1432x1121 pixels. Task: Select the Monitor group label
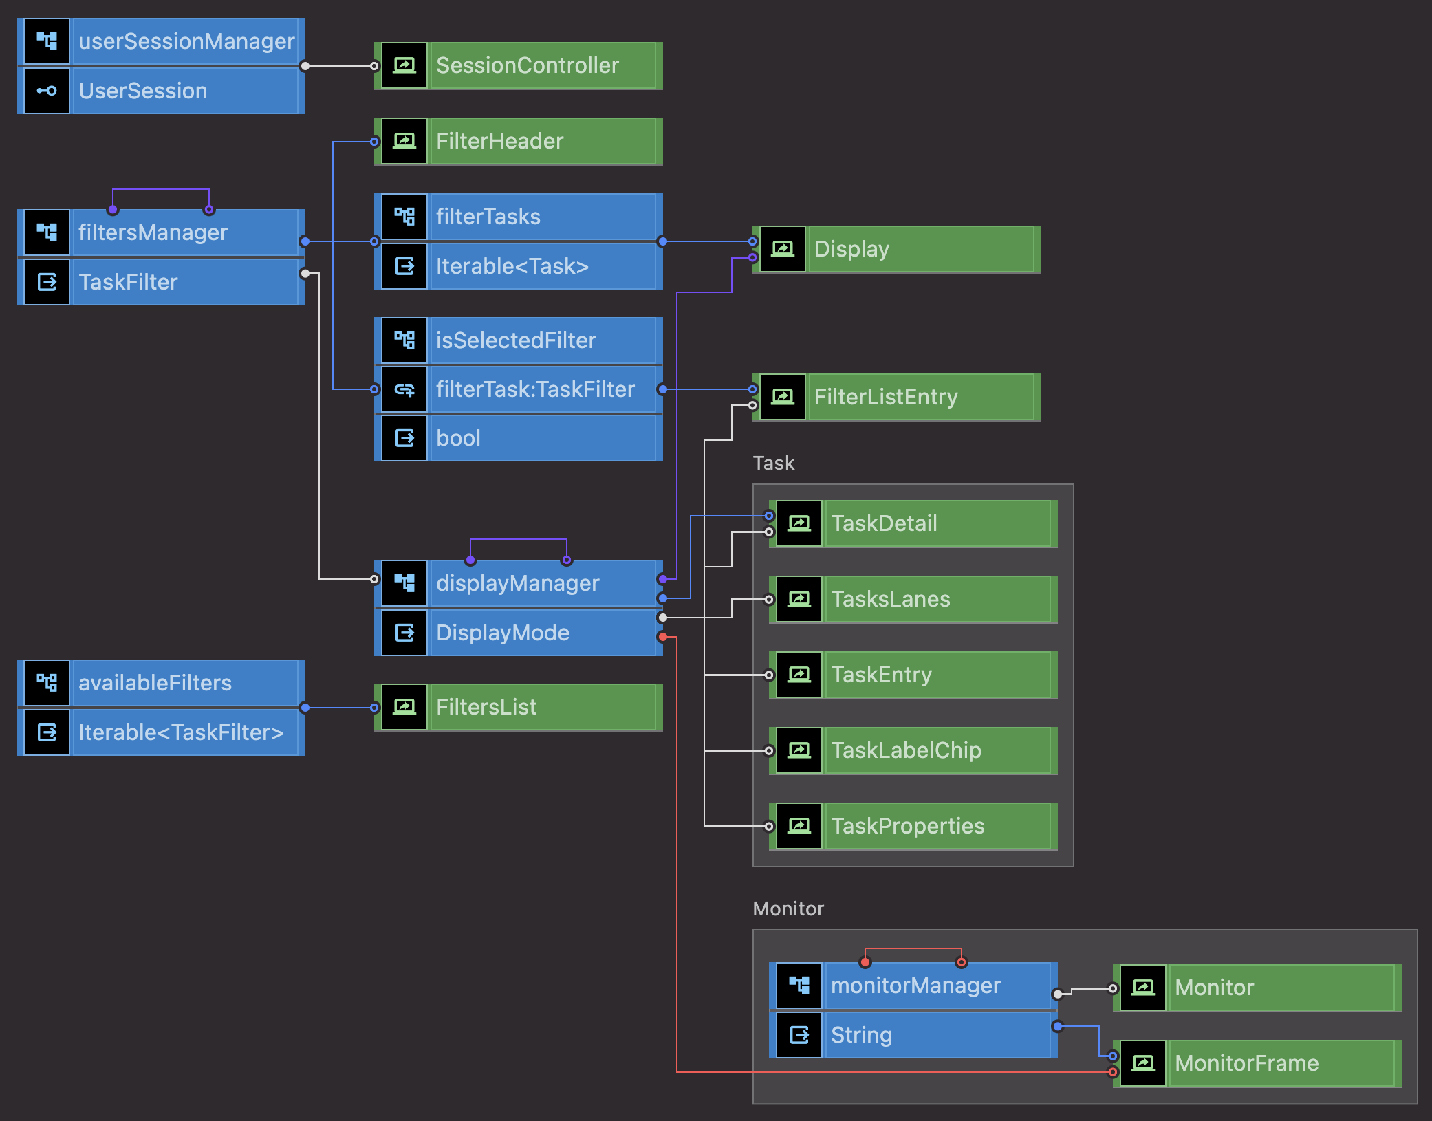click(788, 908)
